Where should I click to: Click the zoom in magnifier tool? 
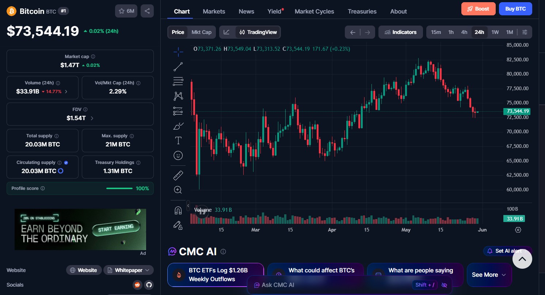point(178,190)
